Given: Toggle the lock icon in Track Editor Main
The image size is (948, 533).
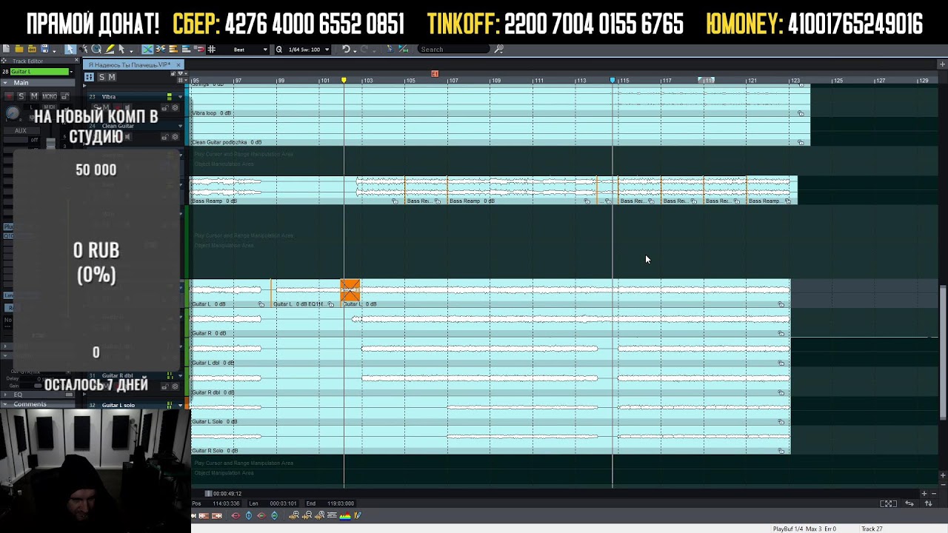Looking at the screenshot, I should click(65, 96).
